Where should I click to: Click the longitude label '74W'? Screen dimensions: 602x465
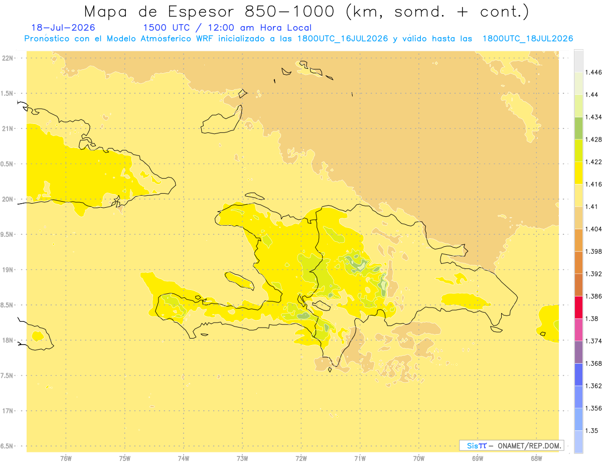tap(184, 458)
